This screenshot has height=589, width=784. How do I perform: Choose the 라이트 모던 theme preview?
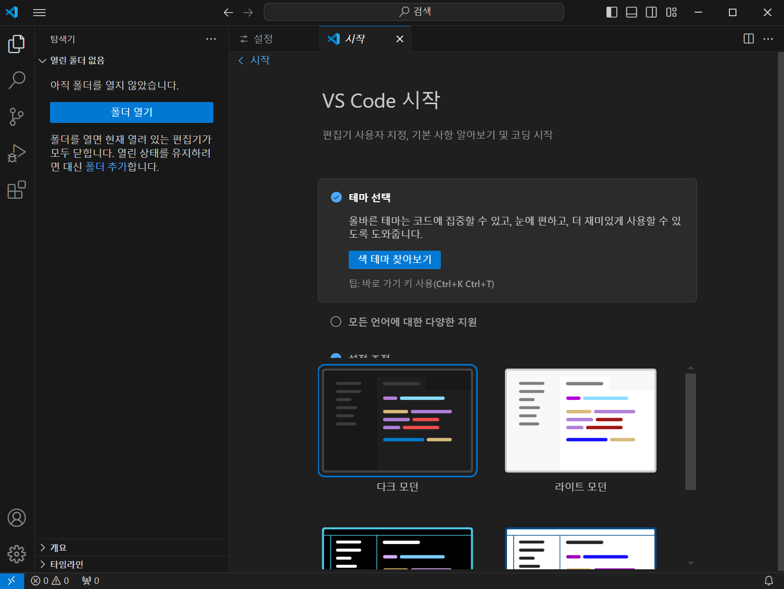[581, 421]
